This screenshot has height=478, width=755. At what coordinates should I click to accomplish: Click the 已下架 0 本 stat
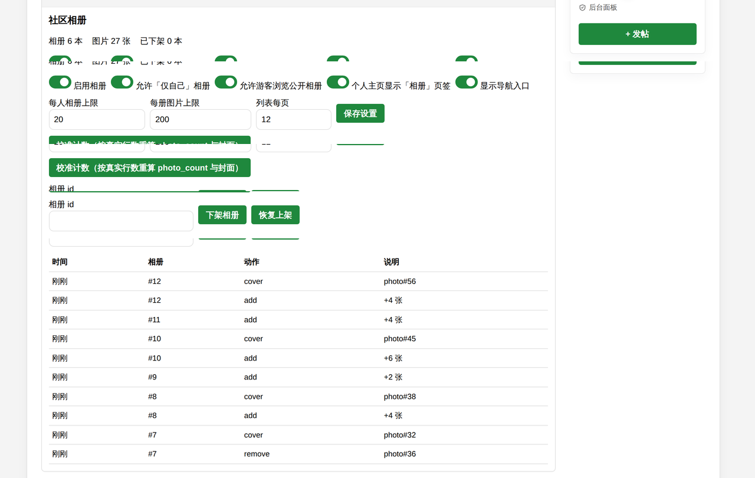tap(161, 41)
